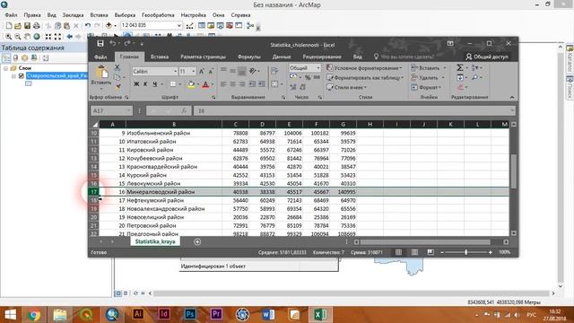Click Удалить cells button
574x323 pixels.
point(428,78)
